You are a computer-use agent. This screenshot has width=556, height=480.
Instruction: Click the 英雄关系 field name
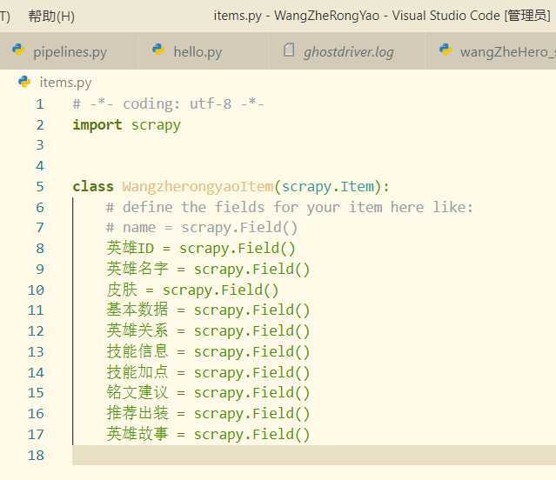tap(137, 330)
